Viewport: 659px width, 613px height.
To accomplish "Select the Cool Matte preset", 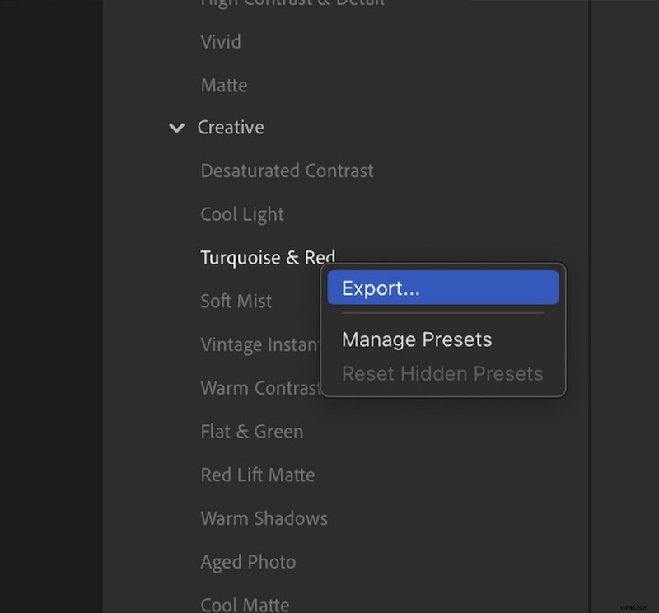I will [x=245, y=604].
